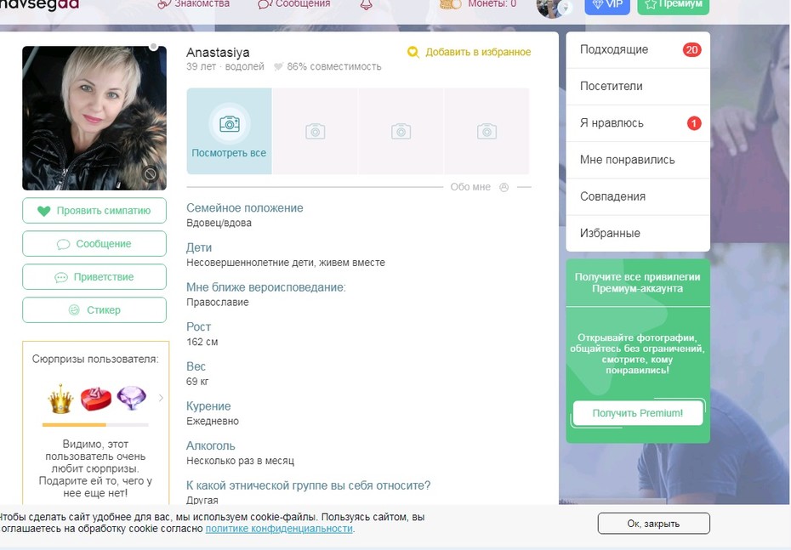The image size is (791, 550).
Task: Open Anastasiya's main profile photo
Action: point(94,118)
